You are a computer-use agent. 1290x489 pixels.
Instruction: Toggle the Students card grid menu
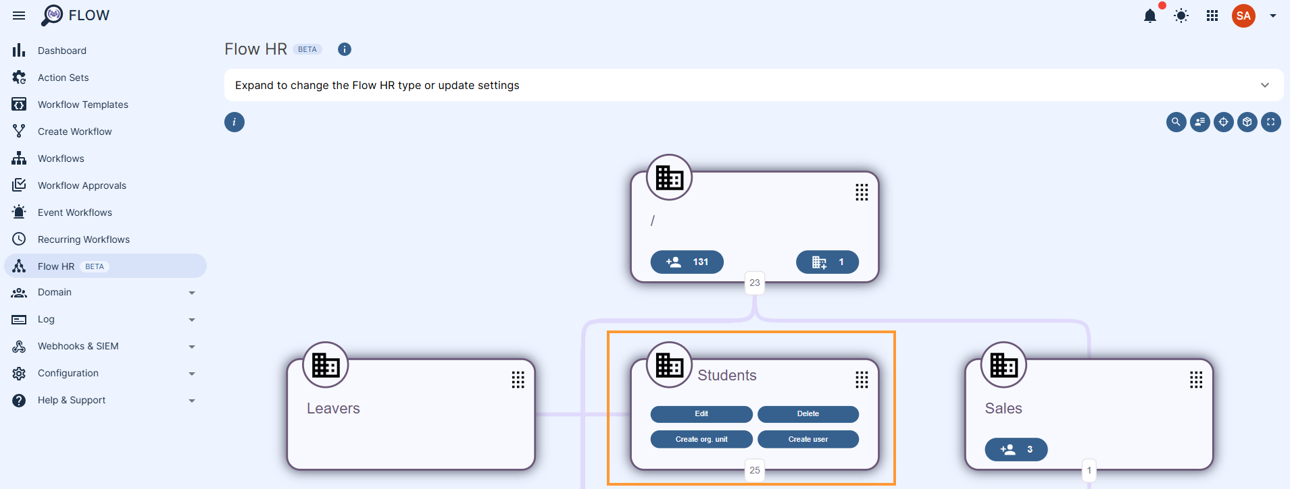click(x=862, y=380)
